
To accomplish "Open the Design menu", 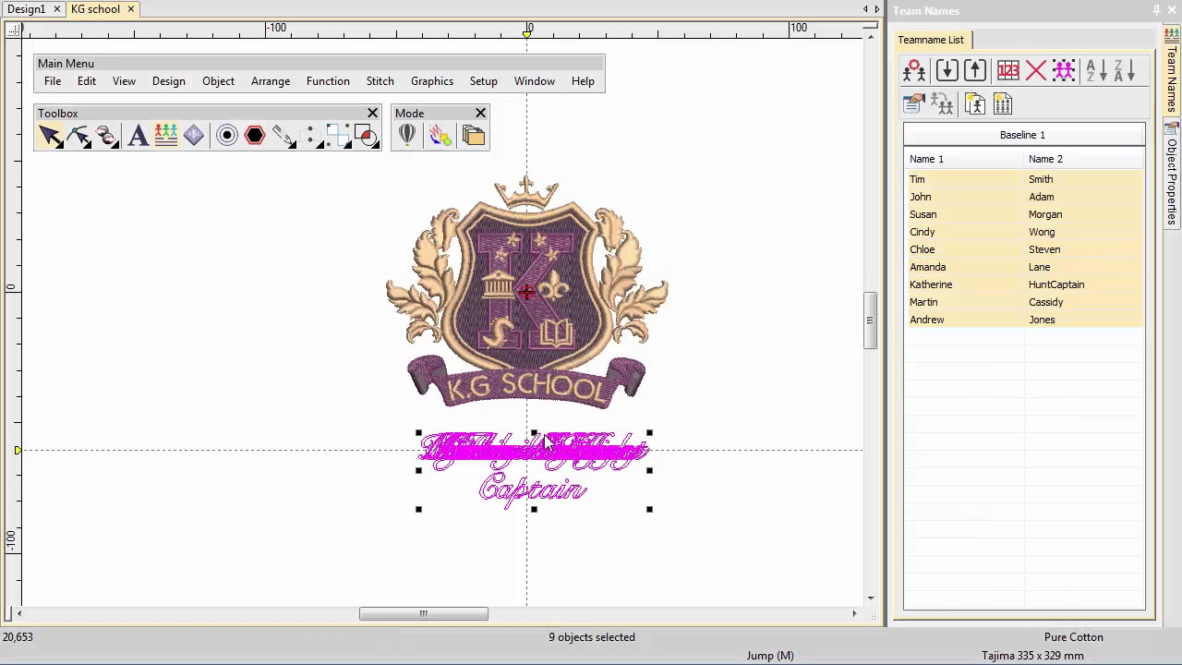I will 169,81.
